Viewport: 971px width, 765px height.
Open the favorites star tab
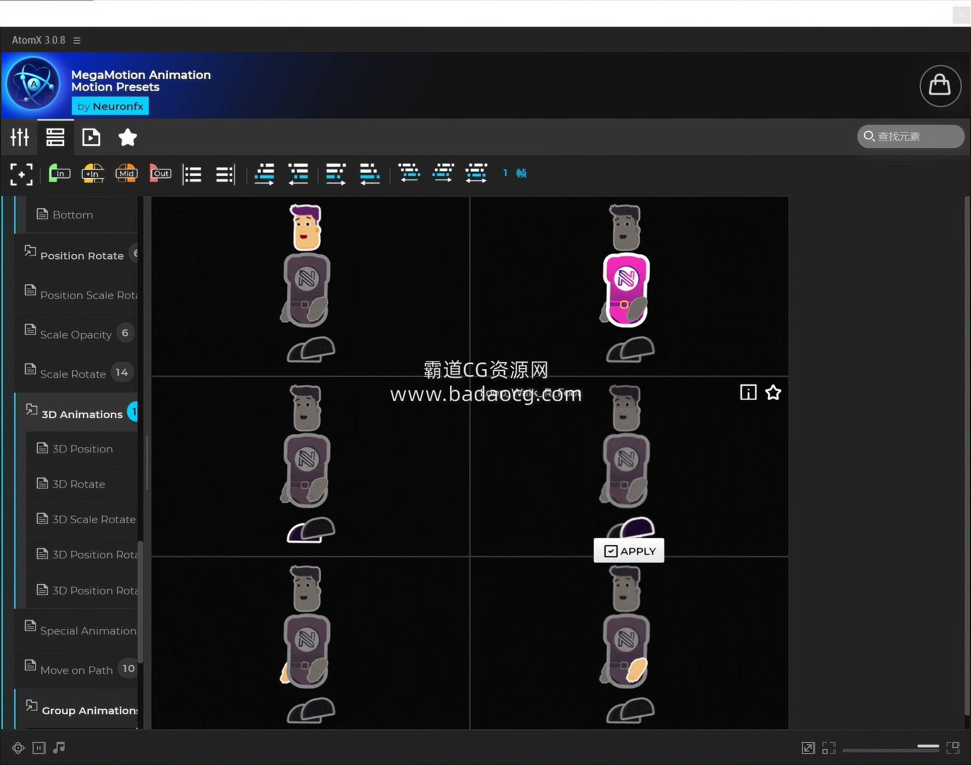pos(127,137)
